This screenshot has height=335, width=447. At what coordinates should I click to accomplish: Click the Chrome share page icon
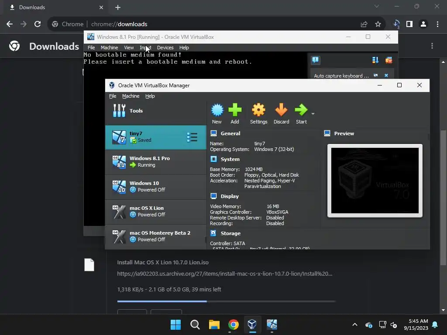click(364, 24)
